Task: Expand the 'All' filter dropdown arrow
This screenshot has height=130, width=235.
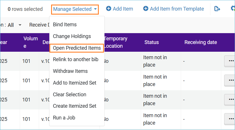Action: (20, 25)
